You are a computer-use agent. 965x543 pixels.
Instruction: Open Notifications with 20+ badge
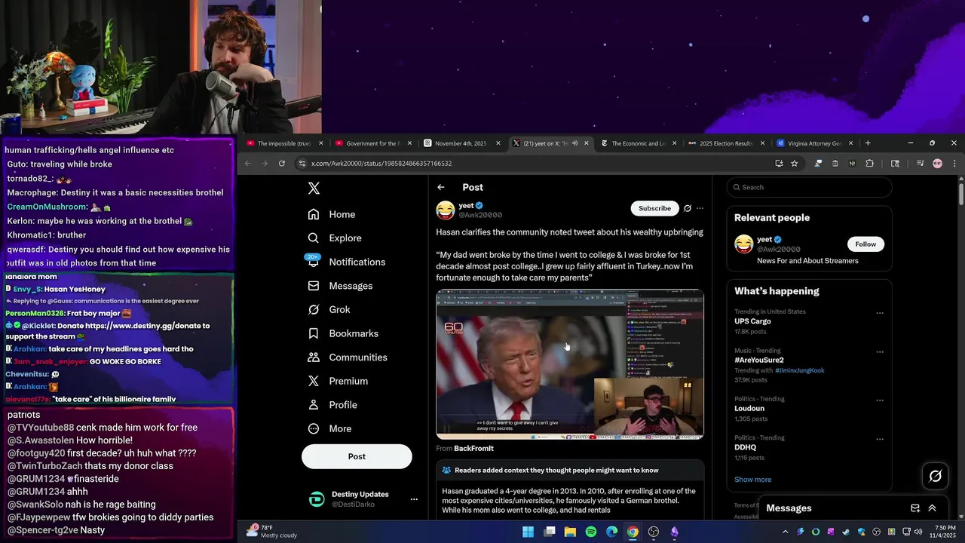[x=347, y=262]
